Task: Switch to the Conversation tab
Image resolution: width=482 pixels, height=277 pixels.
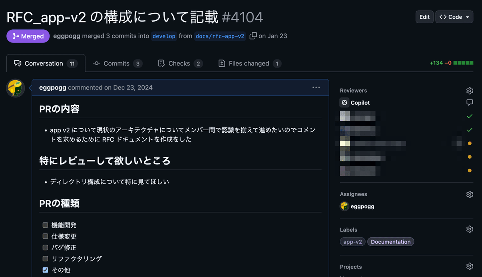Action: [46, 63]
